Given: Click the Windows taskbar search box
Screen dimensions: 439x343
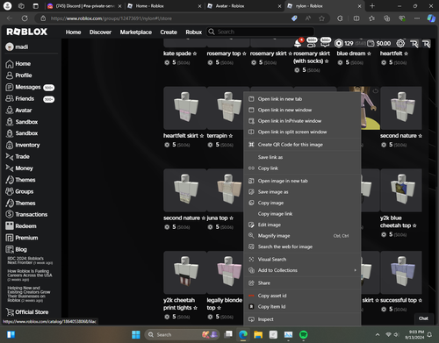Looking at the screenshot, I should 182,334.
